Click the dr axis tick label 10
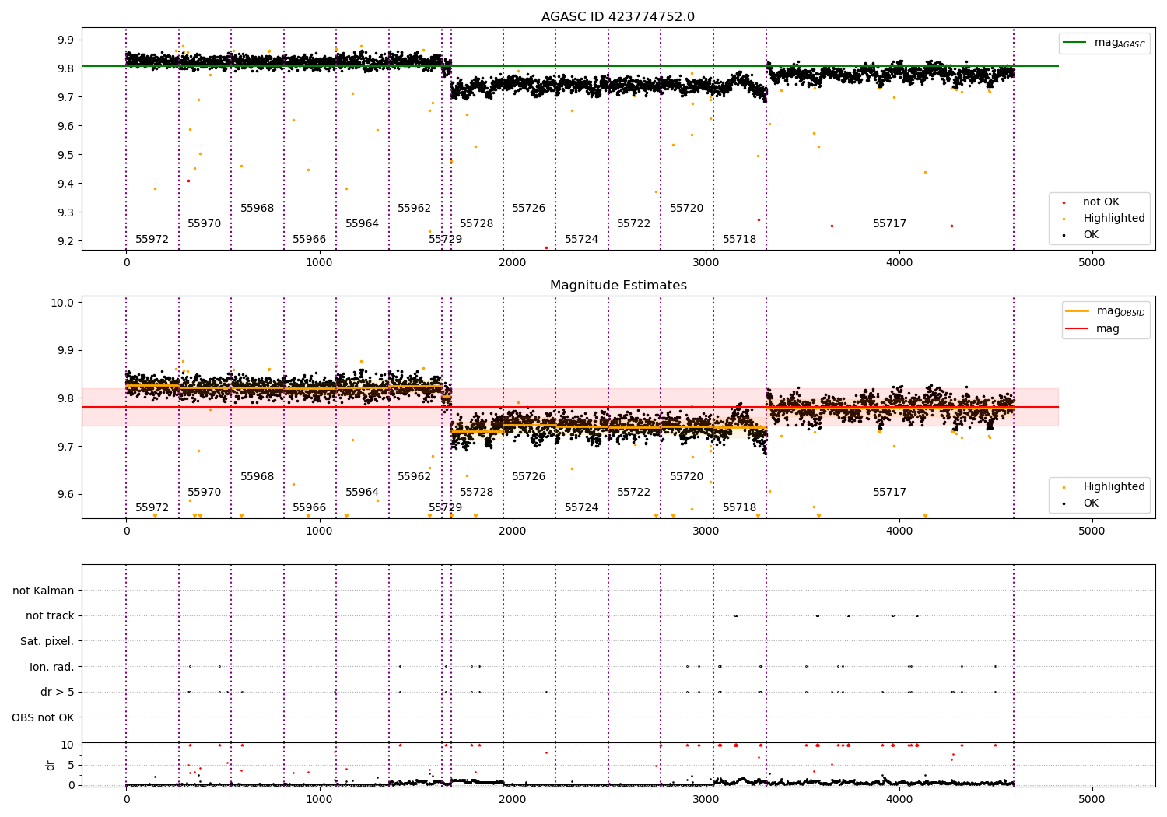The height and width of the screenshot is (817, 1167). [x=68, y=745]
